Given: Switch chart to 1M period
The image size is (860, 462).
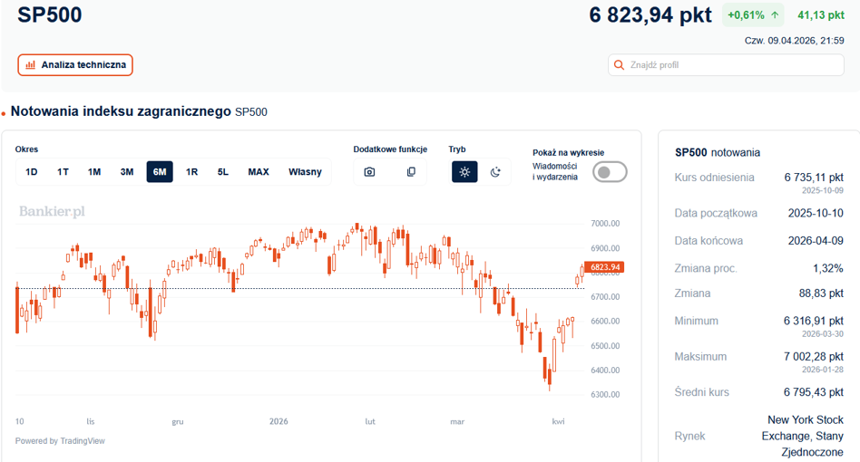Looking at the screenshot, I should point(94,172).
